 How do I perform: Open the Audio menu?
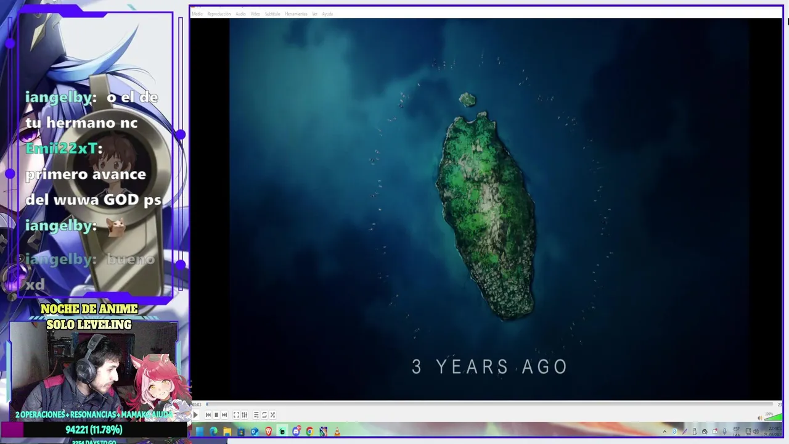pos(240,14)
